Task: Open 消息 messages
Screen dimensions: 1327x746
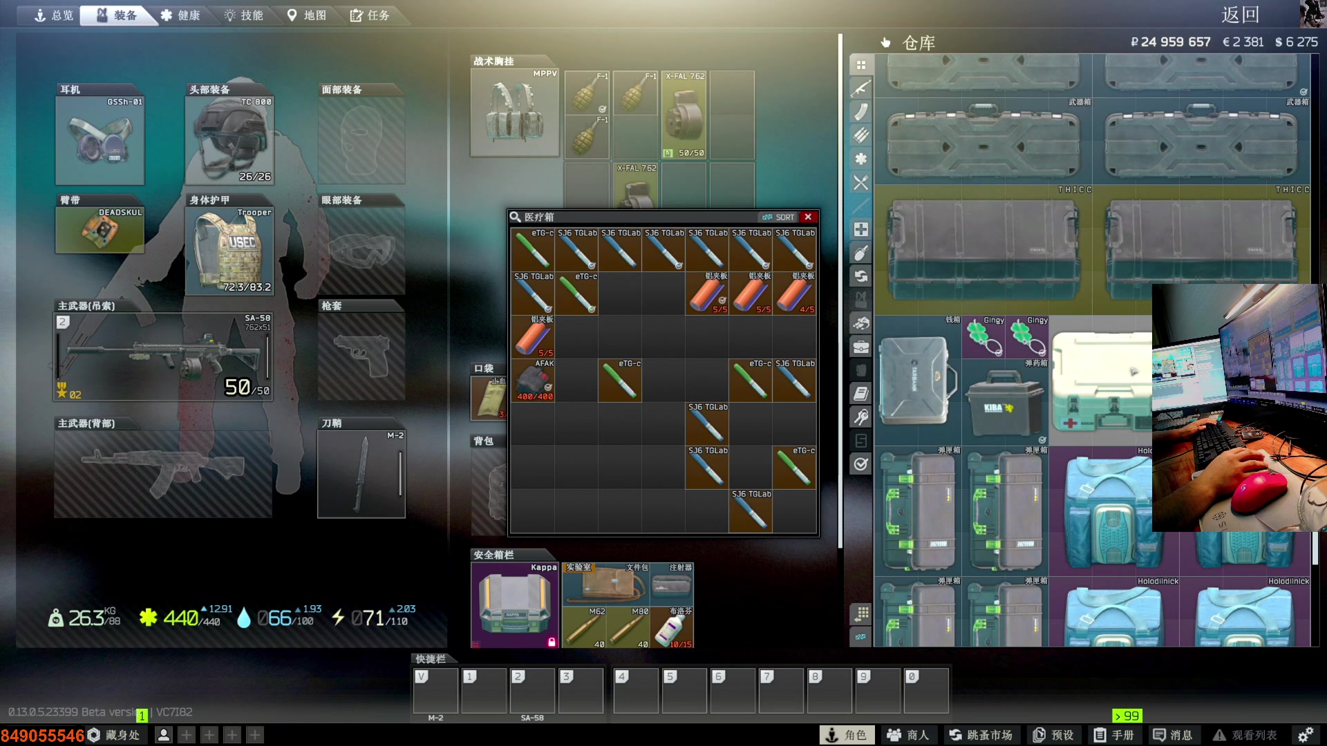Action: [1174, 735]
